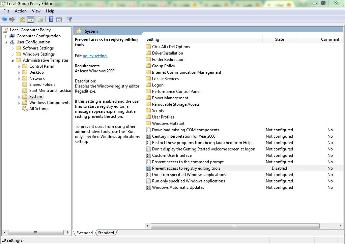The width and height of the screenshot is (345, 244).
Task: Click the Filter funnel icon
Action: 69,20
